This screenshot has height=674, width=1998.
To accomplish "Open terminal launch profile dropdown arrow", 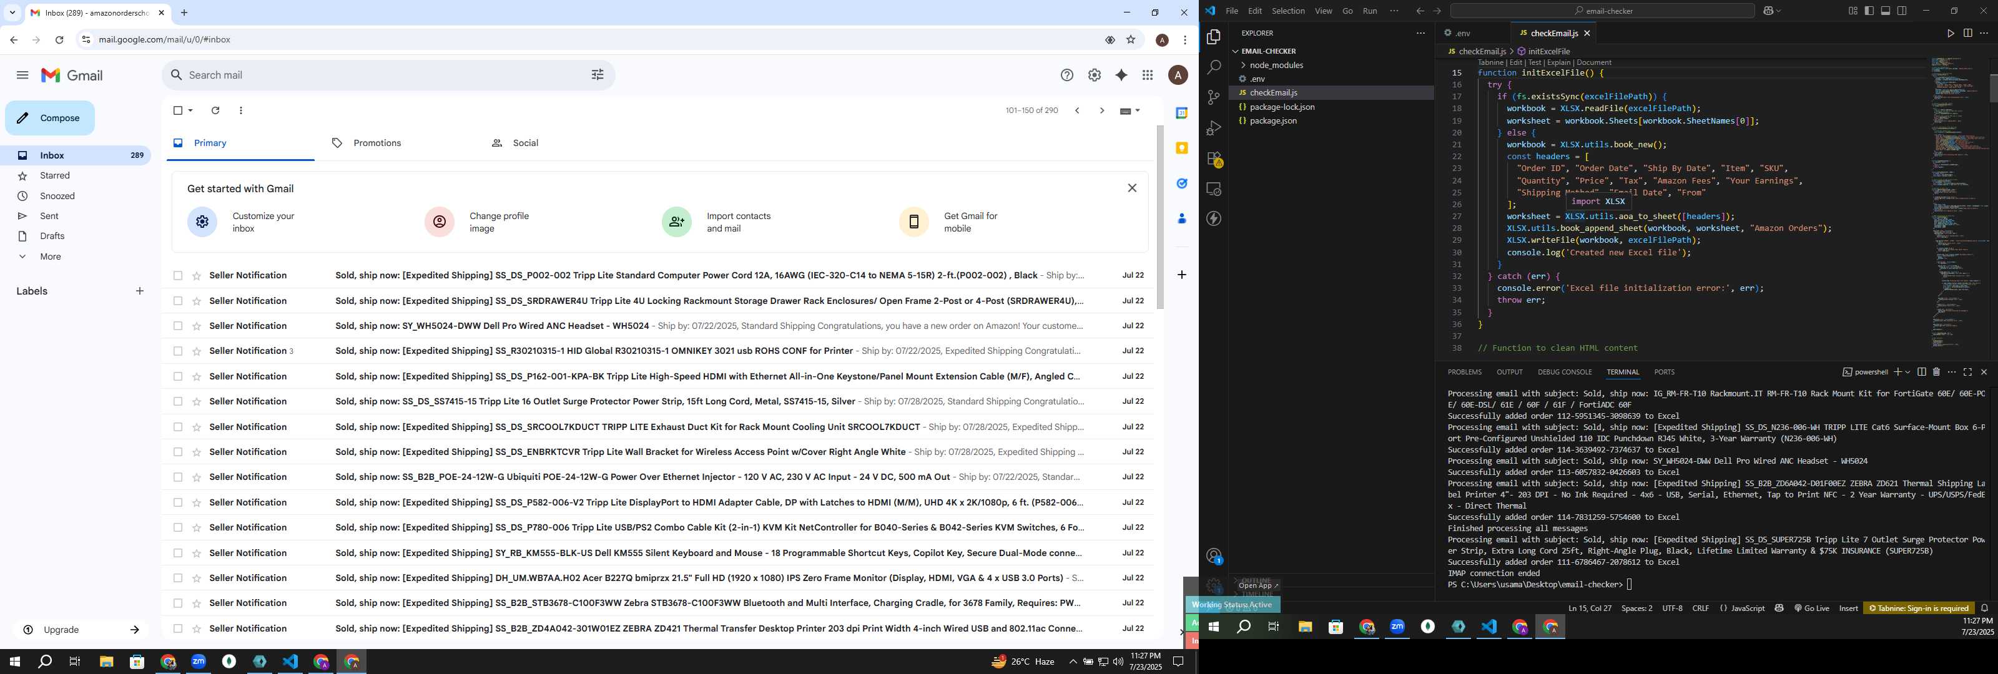I will point(1907,373).
